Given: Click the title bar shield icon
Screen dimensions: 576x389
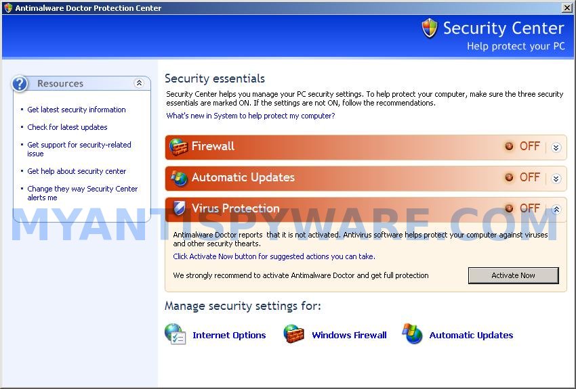Looking at the screenshot, I should click(8, 7).
